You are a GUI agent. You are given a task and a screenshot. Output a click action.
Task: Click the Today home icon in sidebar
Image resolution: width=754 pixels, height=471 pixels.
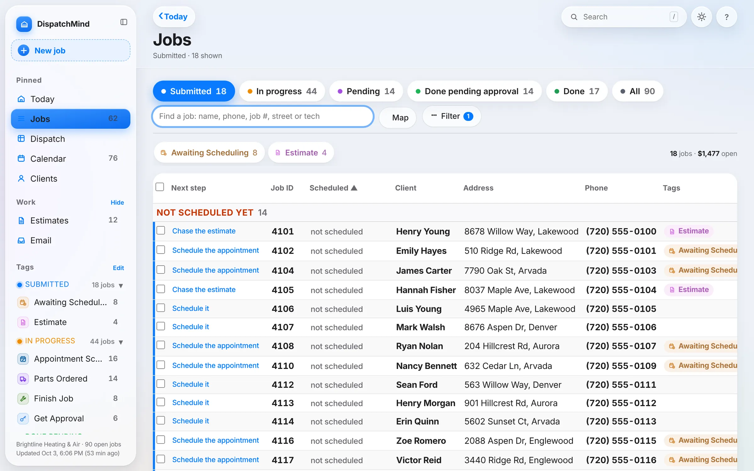pyautogui.click(x=21, y=99)
